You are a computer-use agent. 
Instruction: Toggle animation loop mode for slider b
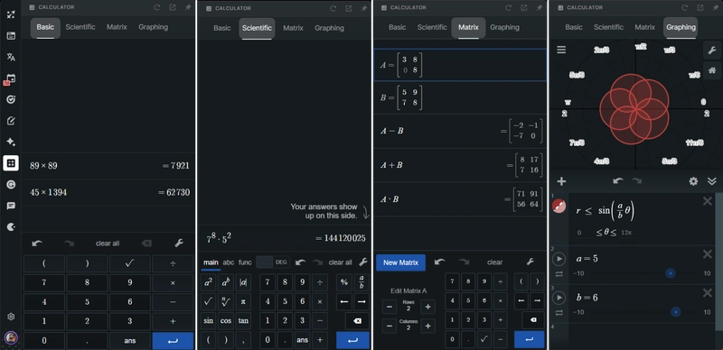coord(559,312)
